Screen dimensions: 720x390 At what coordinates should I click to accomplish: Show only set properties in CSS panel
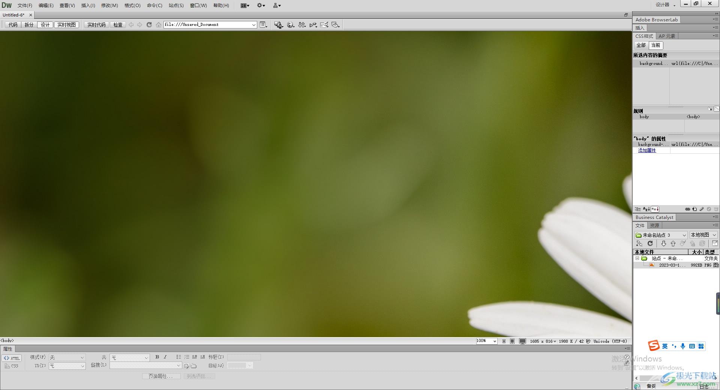[655, 209]
